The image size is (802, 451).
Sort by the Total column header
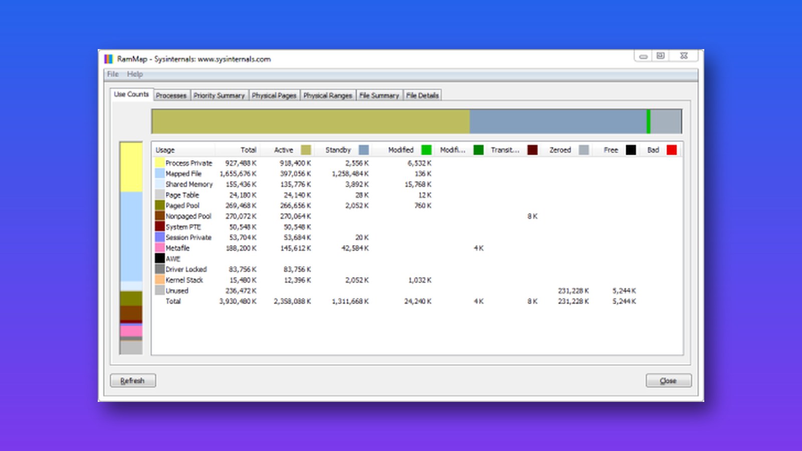238,150
